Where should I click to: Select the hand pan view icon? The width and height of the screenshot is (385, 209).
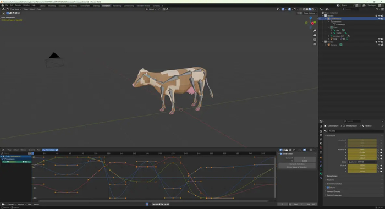pos(315,35)
